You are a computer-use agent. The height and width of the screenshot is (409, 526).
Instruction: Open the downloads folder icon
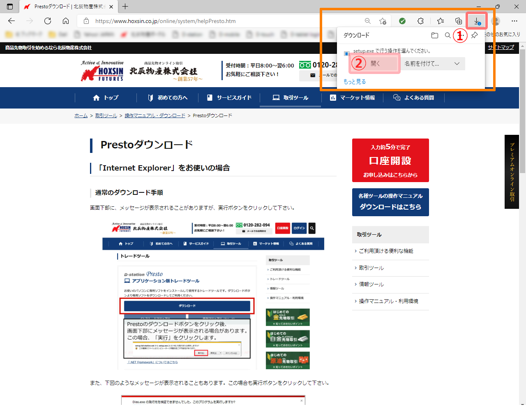pos(434,35)
